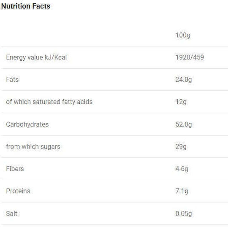Click the Nutrition Facts heading
The width and height of the screenshot is (228, 227).
point(26,6)
